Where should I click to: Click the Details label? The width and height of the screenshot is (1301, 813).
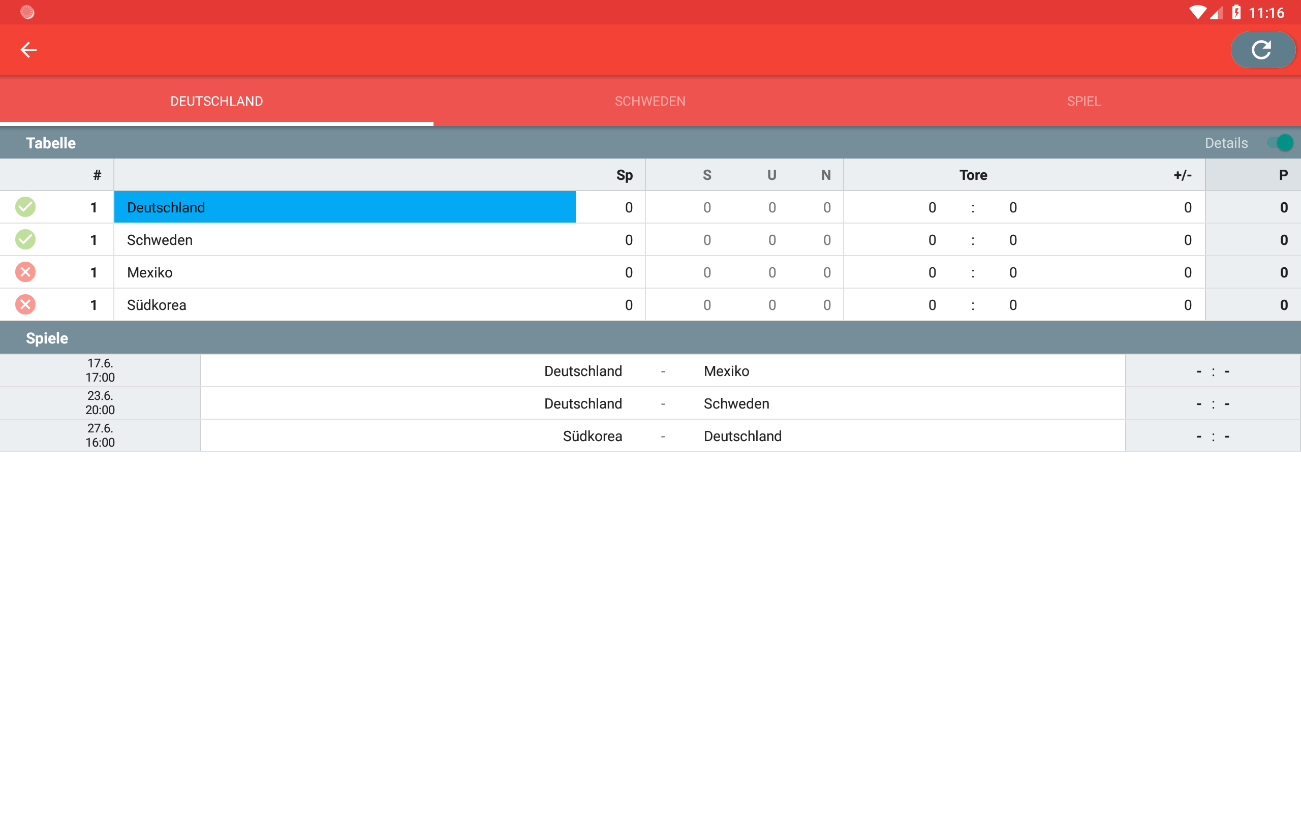coord(1226,143)
